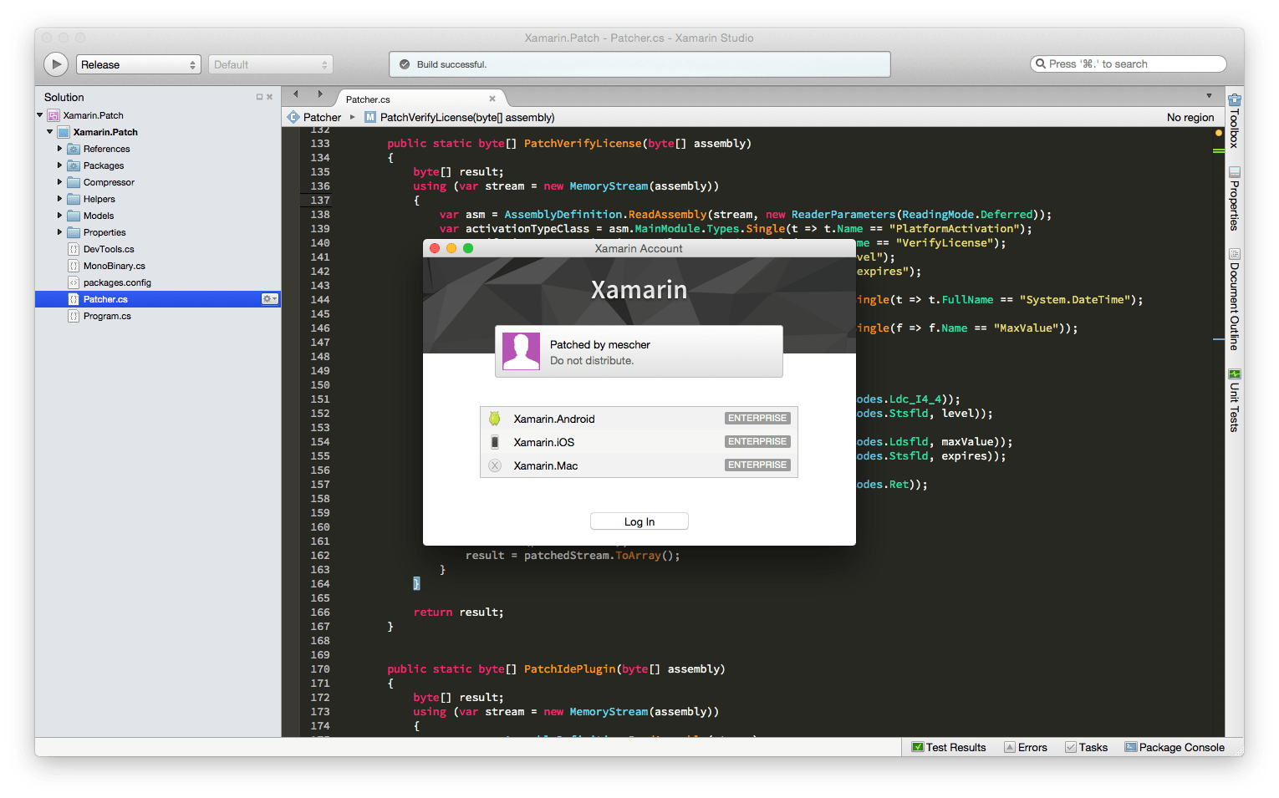Viewport: 1279px width, 798px height.
Task: Select the Packages folder icon
Action: coord(74,165)
